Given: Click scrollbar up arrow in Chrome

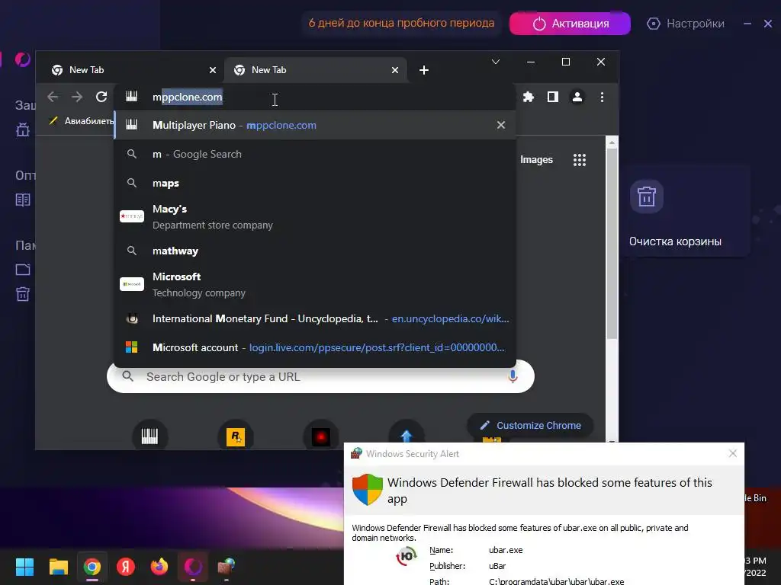Looking at the screenshot, I should (612, 142).
